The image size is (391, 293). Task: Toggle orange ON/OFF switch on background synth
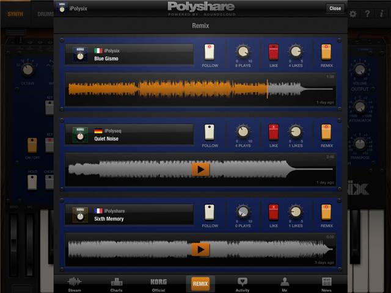[x=32, y=145]
